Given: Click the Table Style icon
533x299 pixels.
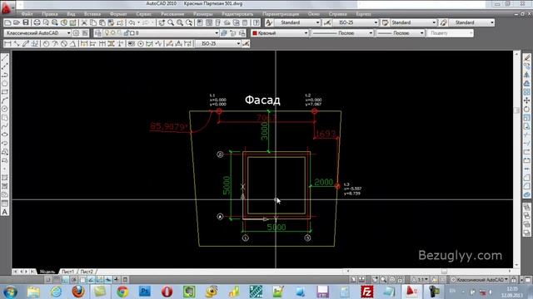Looking at the screenshot, I should click(x=385, y=22).
